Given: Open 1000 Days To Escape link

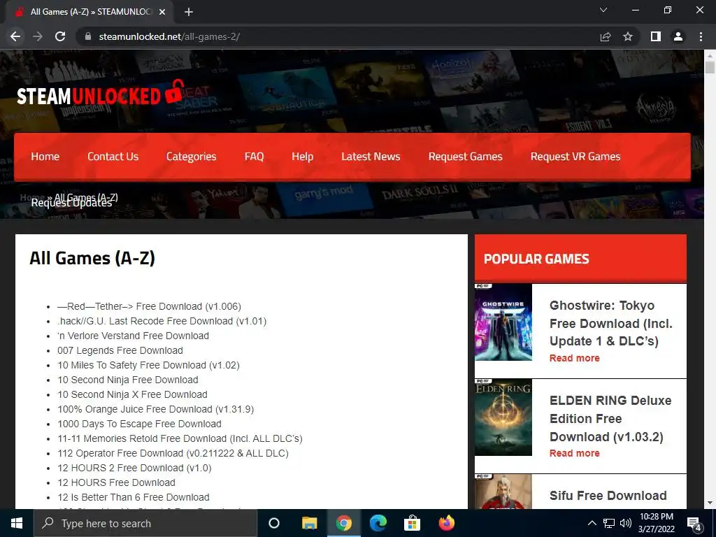Looking at the screenshot, I should point(139,424).
